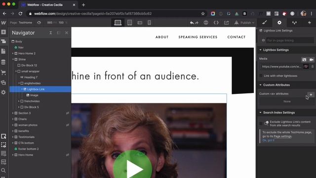This screenshot has width=316, height=178.
Task: Collapse all items in Navigator
Action: [x=50, y=33]
